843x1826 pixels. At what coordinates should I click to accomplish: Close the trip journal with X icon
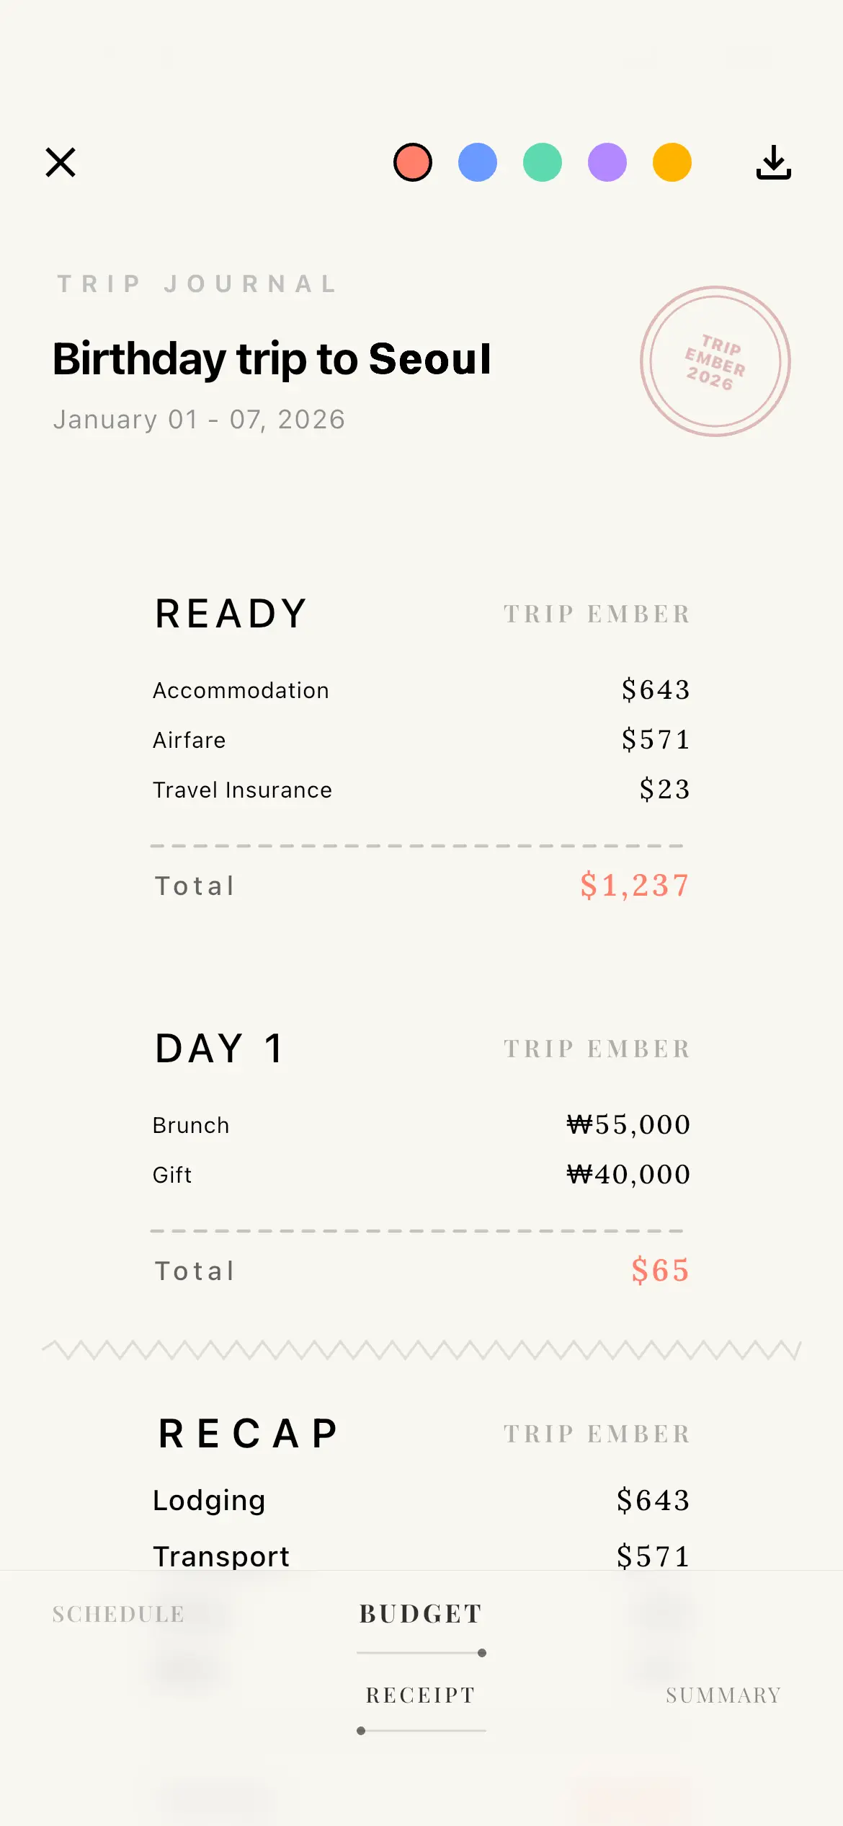coord(61,162)
